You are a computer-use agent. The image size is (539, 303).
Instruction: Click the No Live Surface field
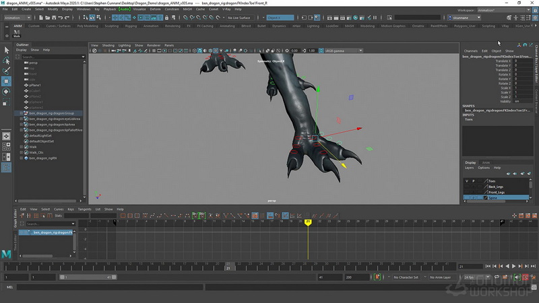[x=239, y=18]
